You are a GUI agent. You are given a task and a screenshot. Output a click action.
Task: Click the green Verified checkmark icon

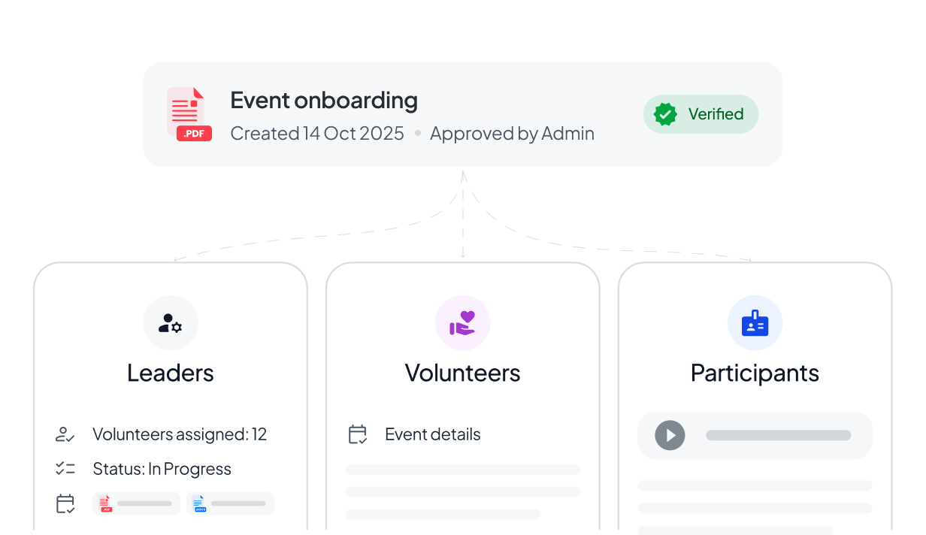(665, 114)
